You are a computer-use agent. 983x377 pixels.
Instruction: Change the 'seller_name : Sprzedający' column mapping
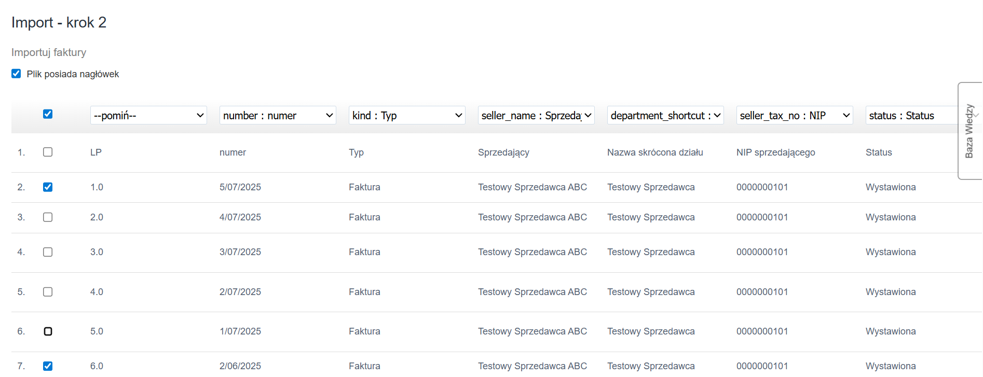point(536,115)
